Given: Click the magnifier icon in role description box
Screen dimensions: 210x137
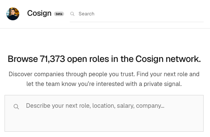Looking at the screenshot, I should (16, 107).
